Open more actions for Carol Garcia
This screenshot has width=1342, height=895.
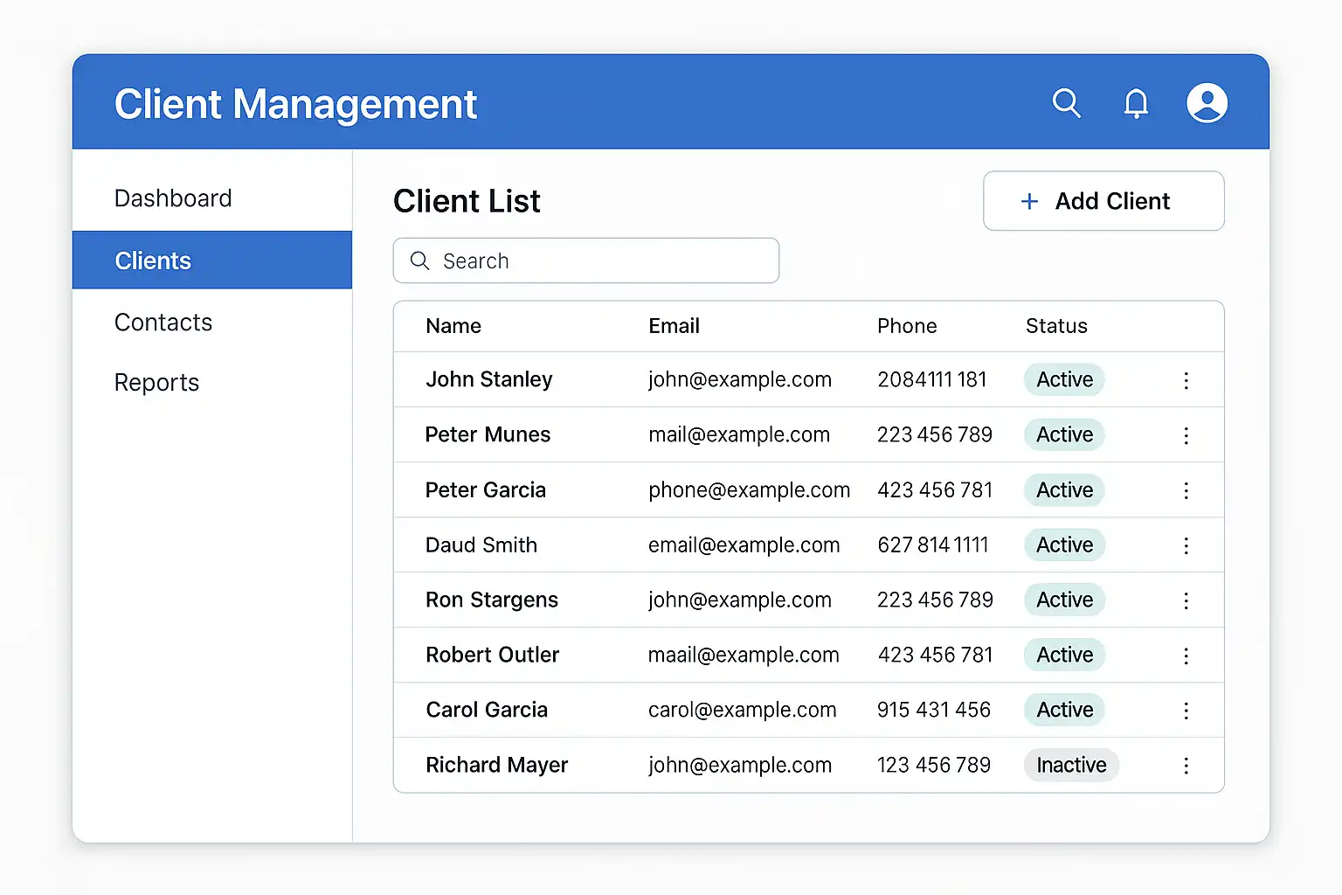[1186, 711]
